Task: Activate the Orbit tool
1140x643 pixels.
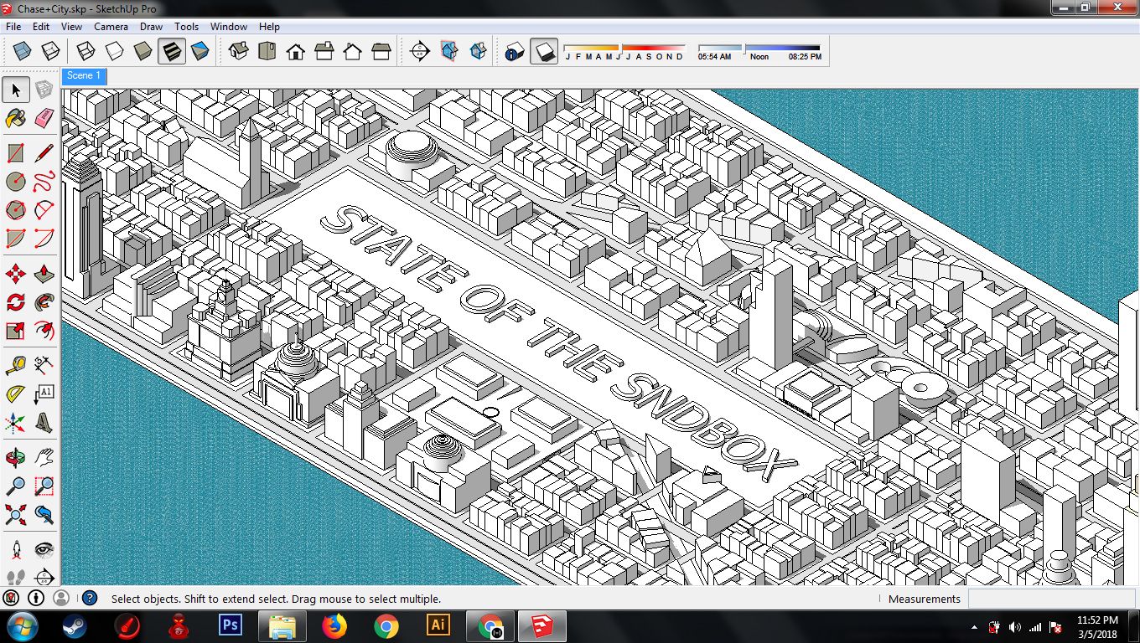Action: tap(16, 458)
